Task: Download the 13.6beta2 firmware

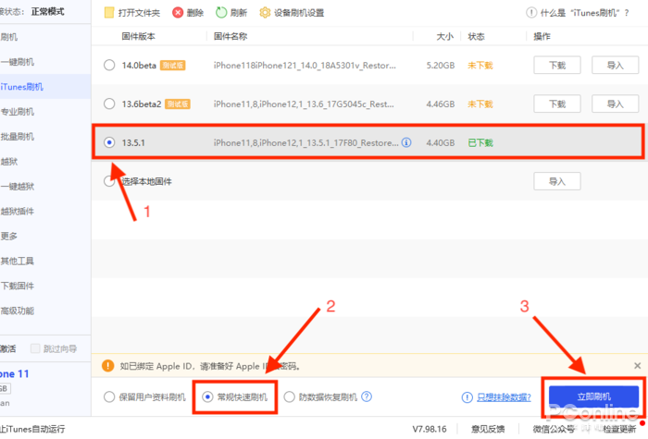Action: (x=557, y=104)
